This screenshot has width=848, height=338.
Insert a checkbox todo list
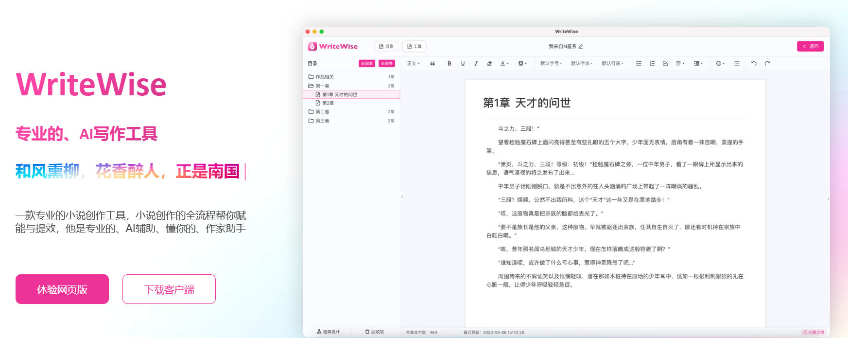665,64
